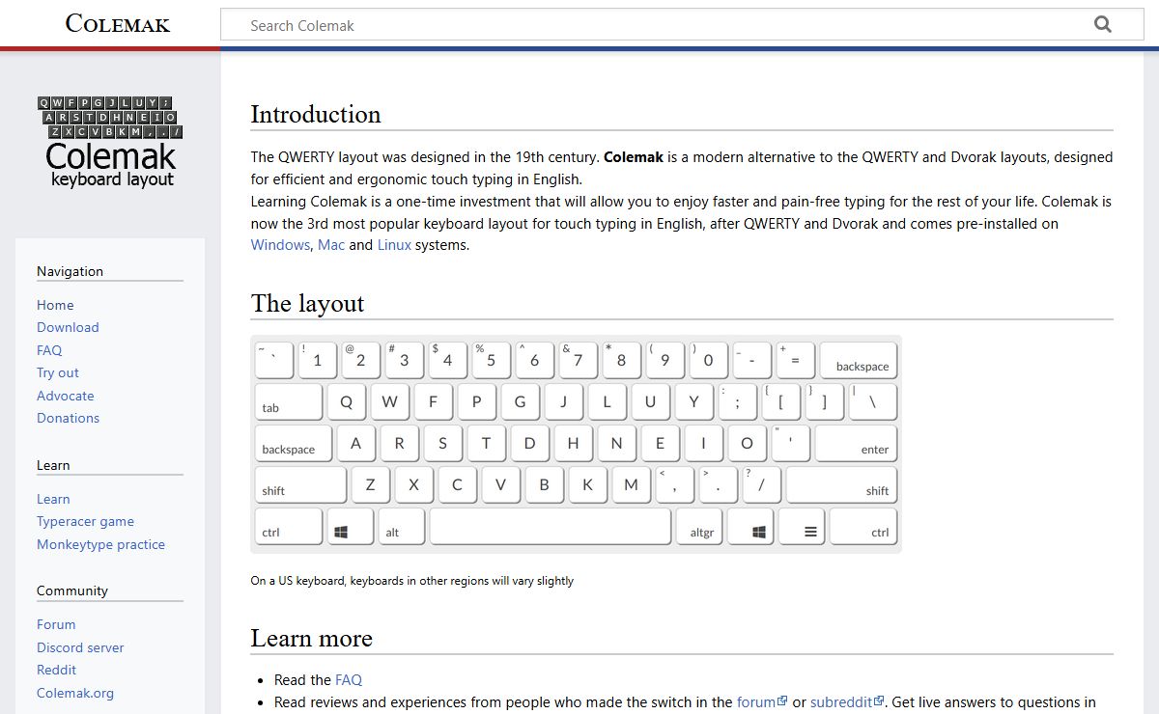Click the A key on home row
Image resolution: width=1159 pixels, height=714 pixels.
tap(356, 444)
